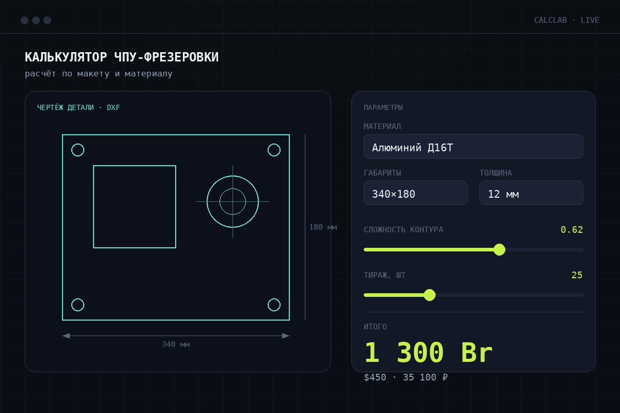620x413 pixels.
Task: Click the 340 мм dimension label
Action: click(x=176, y=344)
